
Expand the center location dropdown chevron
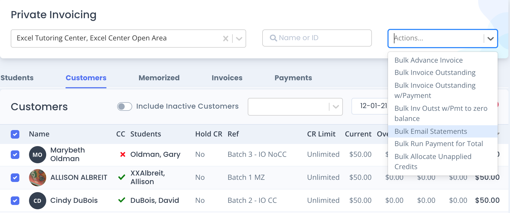(x=239, y=39)
